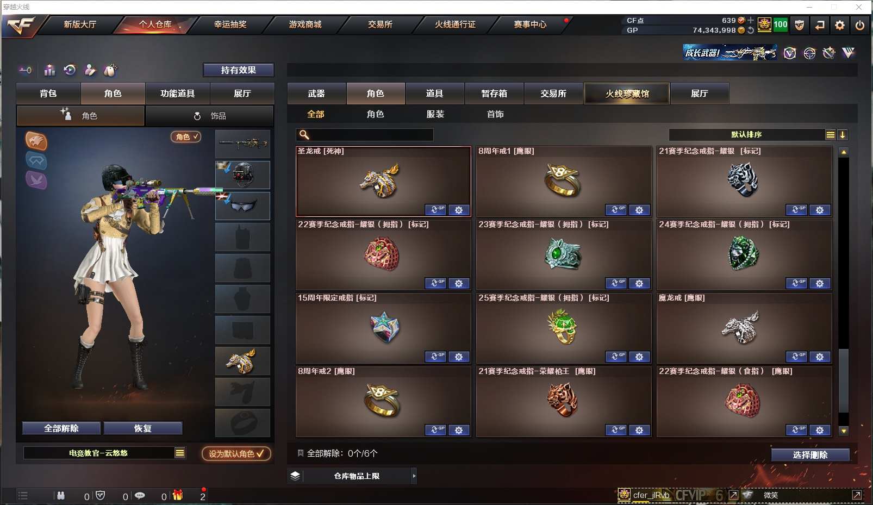
Task: Click the power exit icon
Action: (x=859, y=25)
